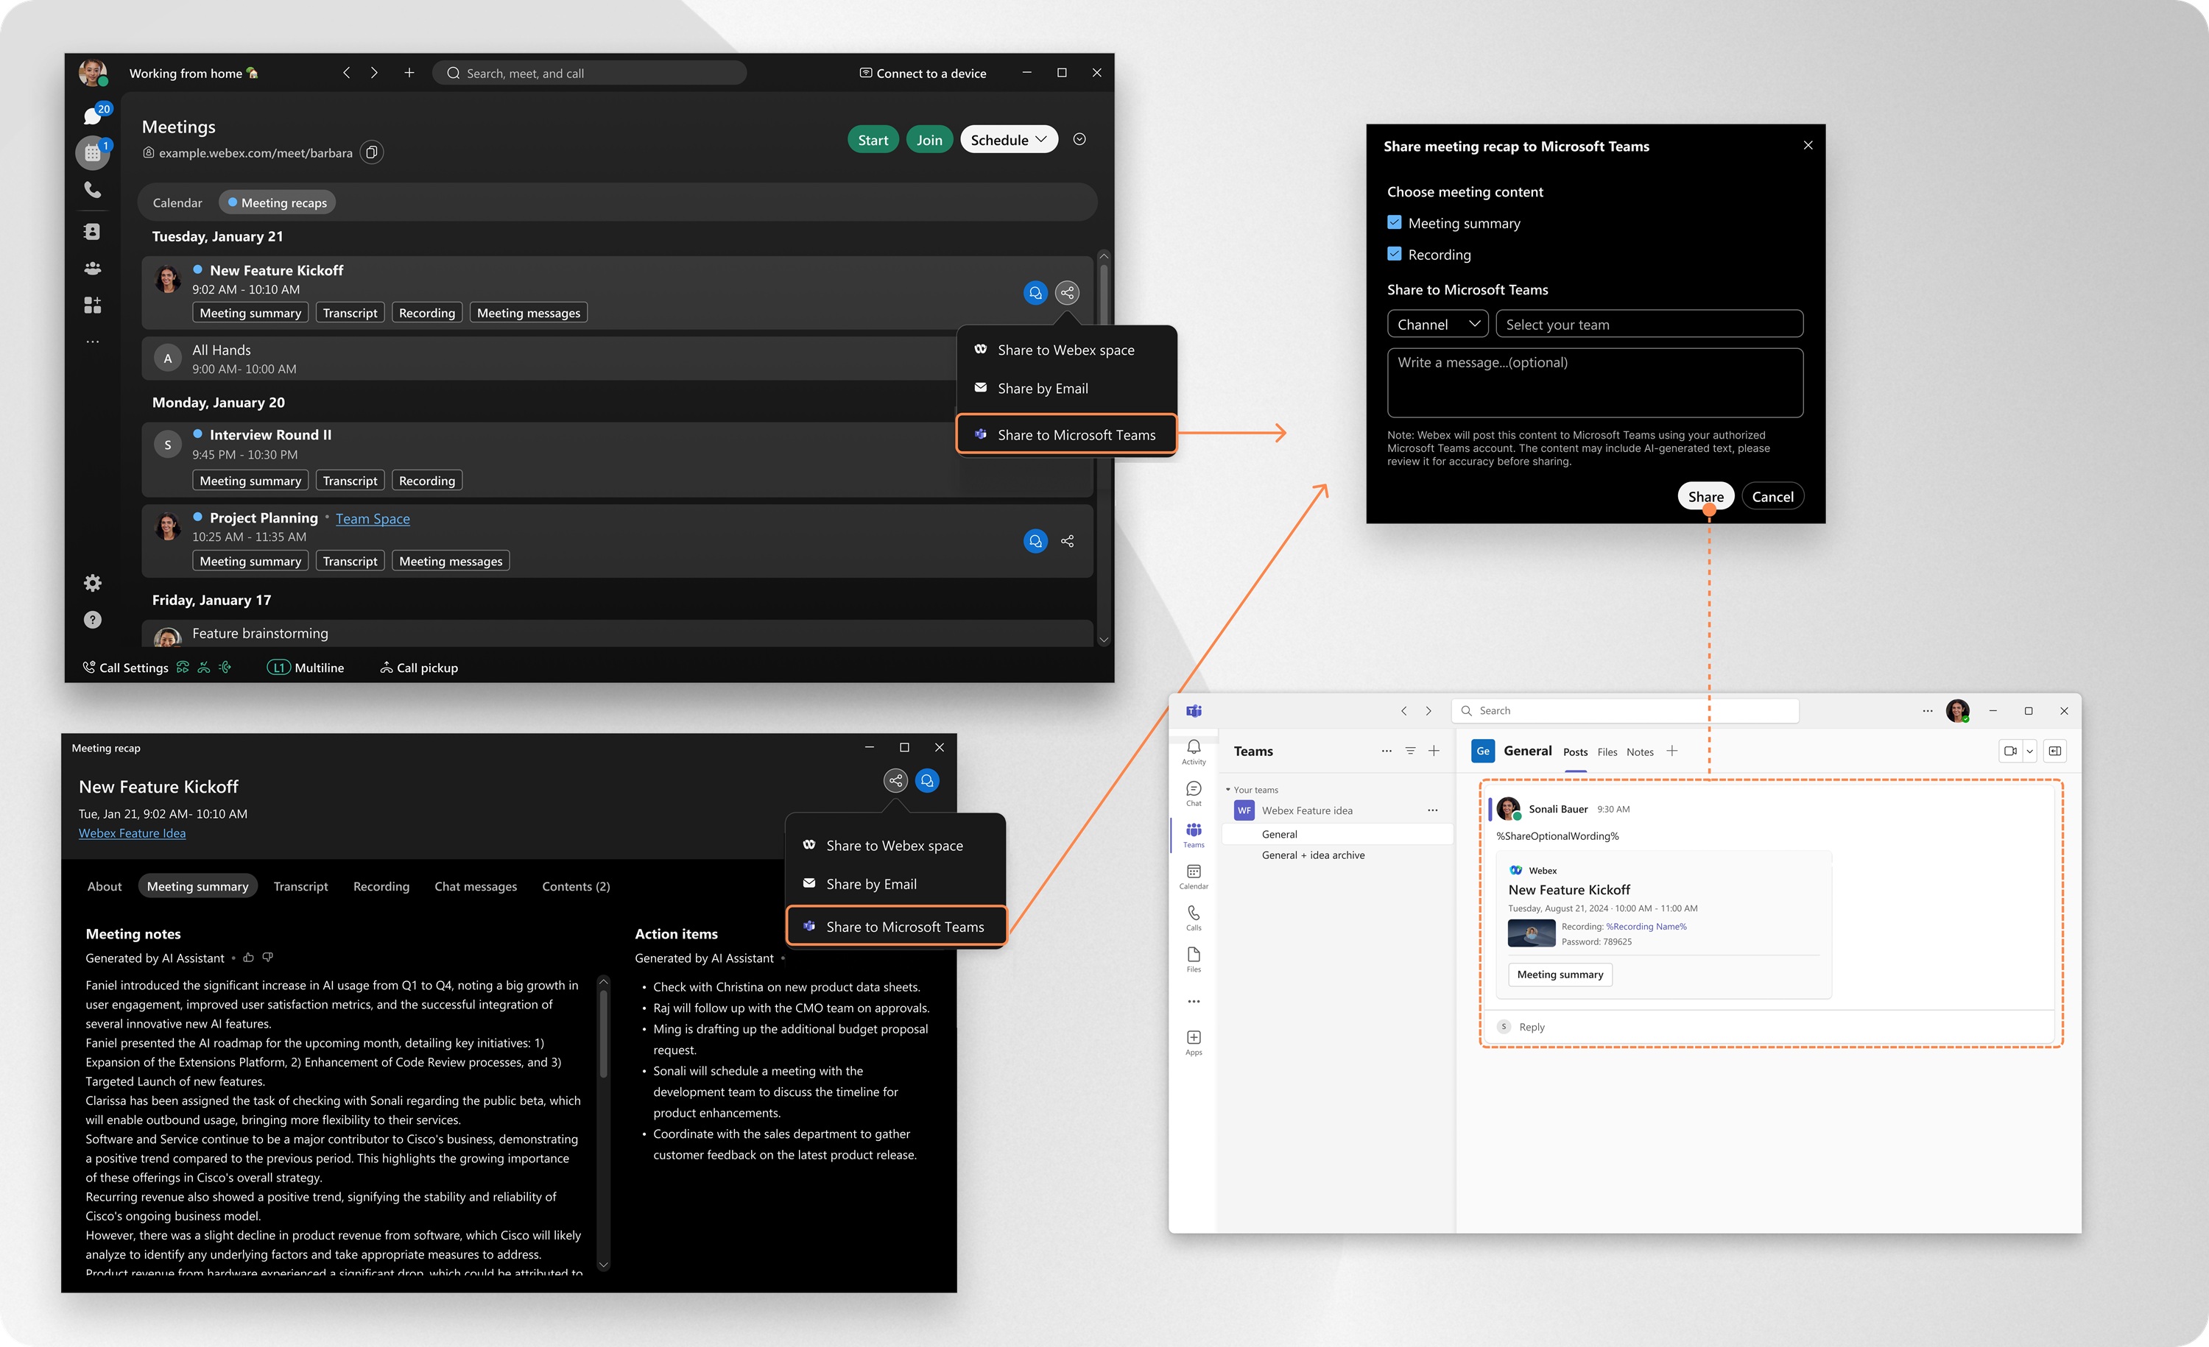The height and width of the screenshot is (1347, 2209).
Task: Open circled options menu beside Schedule button
Action: pyautogui.click(x=1079, y=139)
